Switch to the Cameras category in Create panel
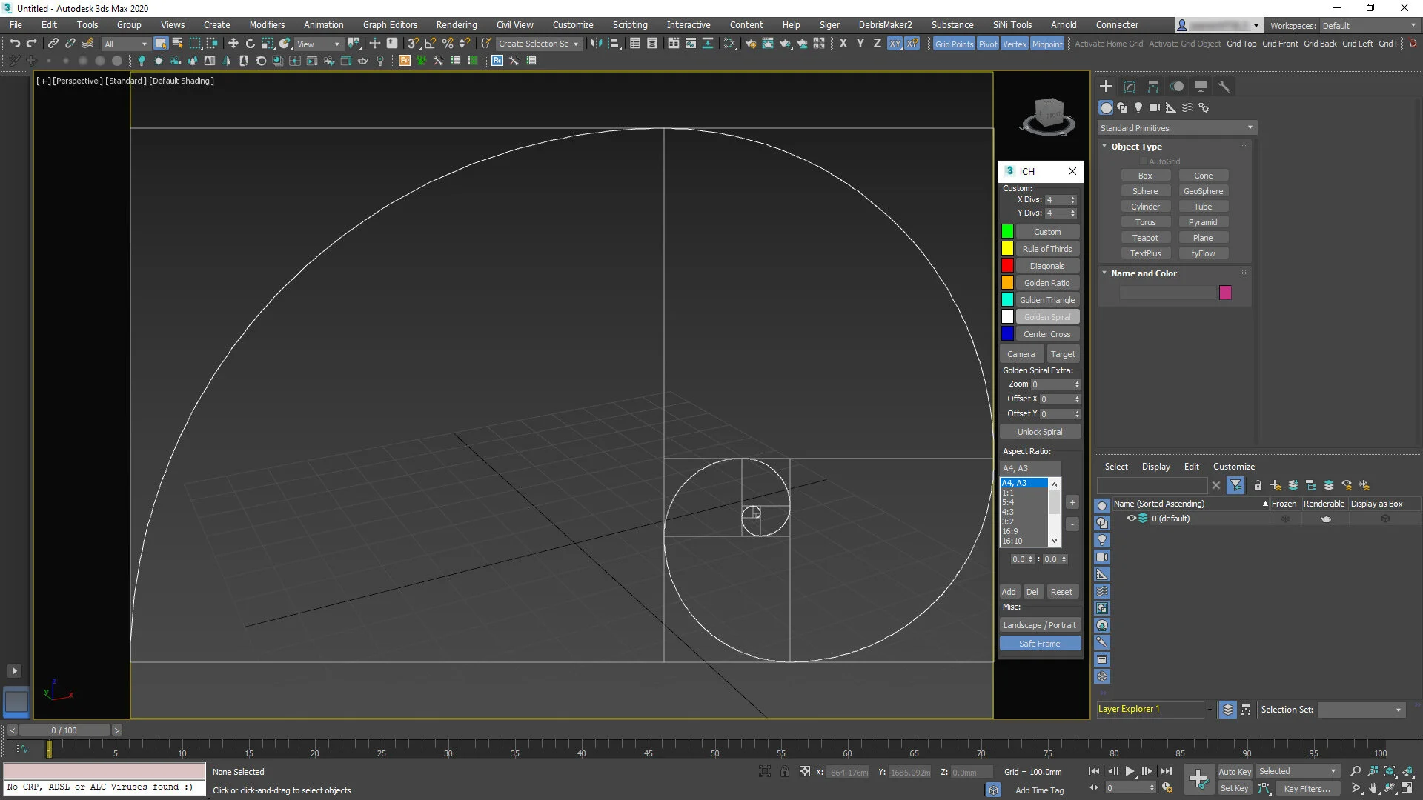1423x800 pixels. point(1155,107)
